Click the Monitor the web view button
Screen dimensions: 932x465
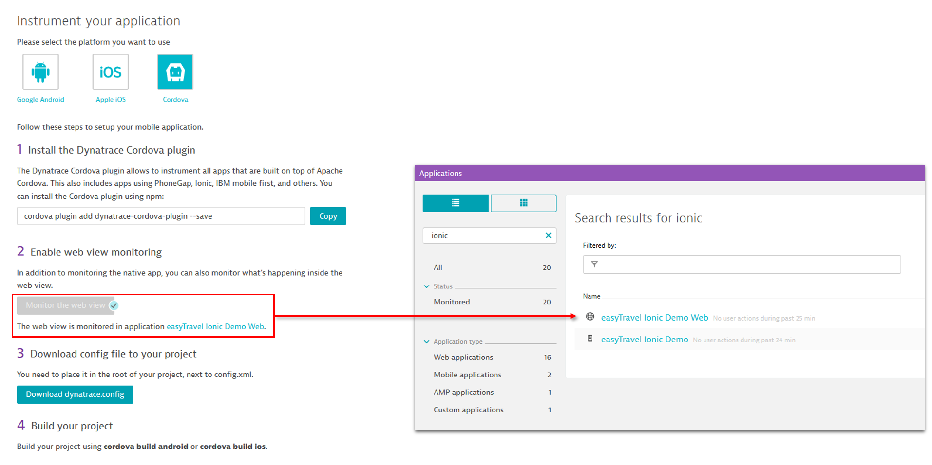click(x=65, y=305)
